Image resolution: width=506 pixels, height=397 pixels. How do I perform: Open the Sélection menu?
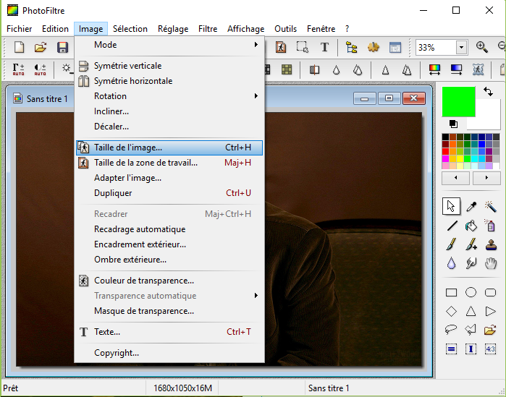[x=130, y=29]
